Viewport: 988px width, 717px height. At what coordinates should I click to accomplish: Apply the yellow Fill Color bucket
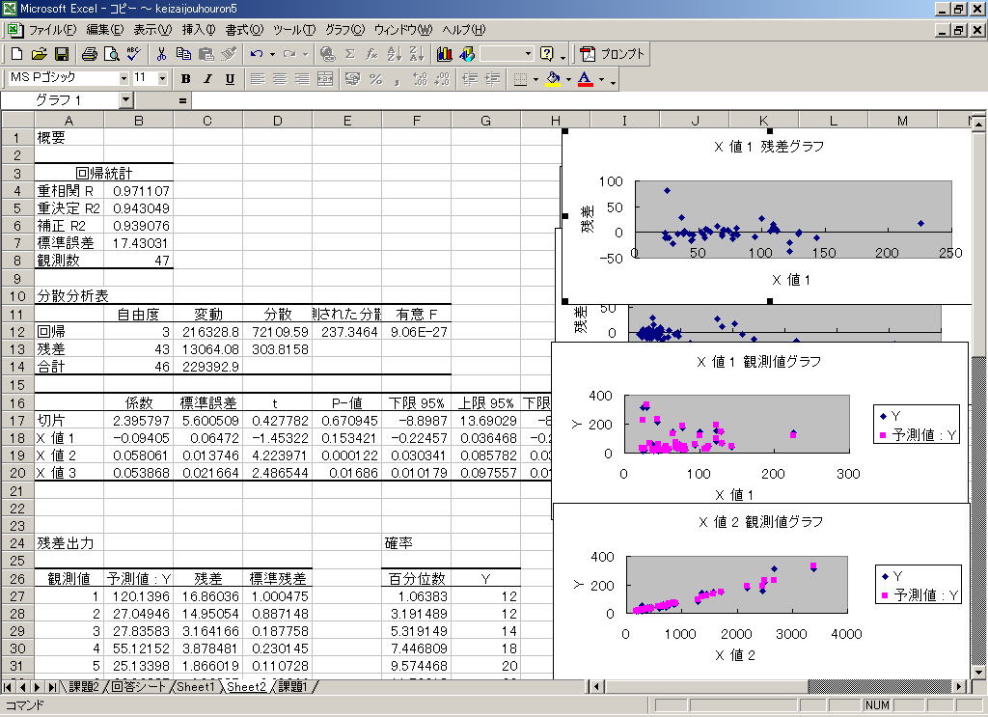[553, 79]
